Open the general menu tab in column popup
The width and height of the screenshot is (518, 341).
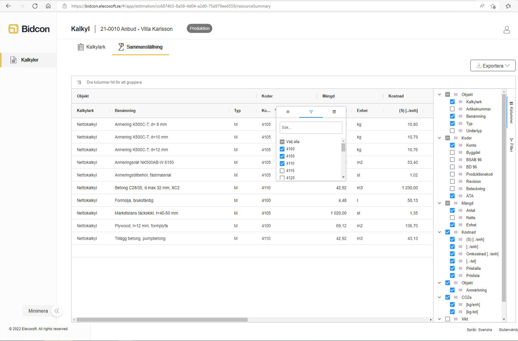(287, 112)
